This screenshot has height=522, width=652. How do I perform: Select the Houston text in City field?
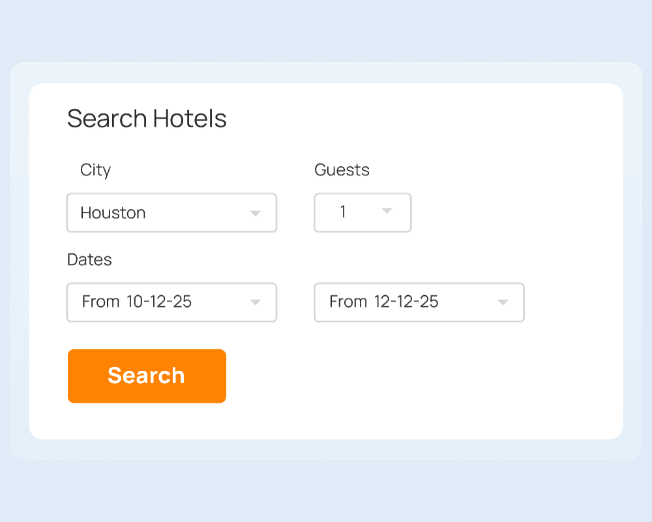coord(113,213)
